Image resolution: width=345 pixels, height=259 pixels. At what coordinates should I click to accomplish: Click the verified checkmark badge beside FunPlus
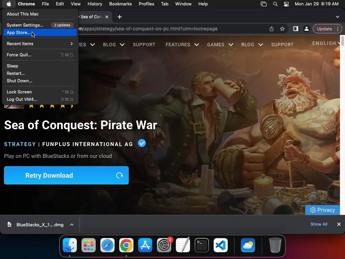[142, 143]
